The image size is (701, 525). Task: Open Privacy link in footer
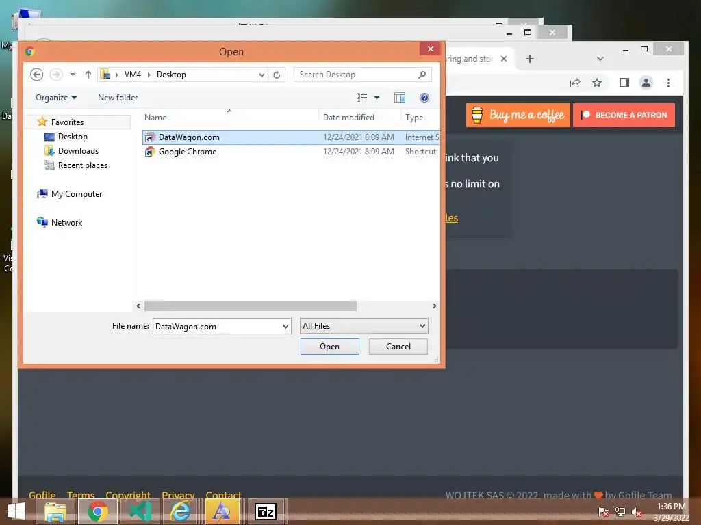pos(178,495)
